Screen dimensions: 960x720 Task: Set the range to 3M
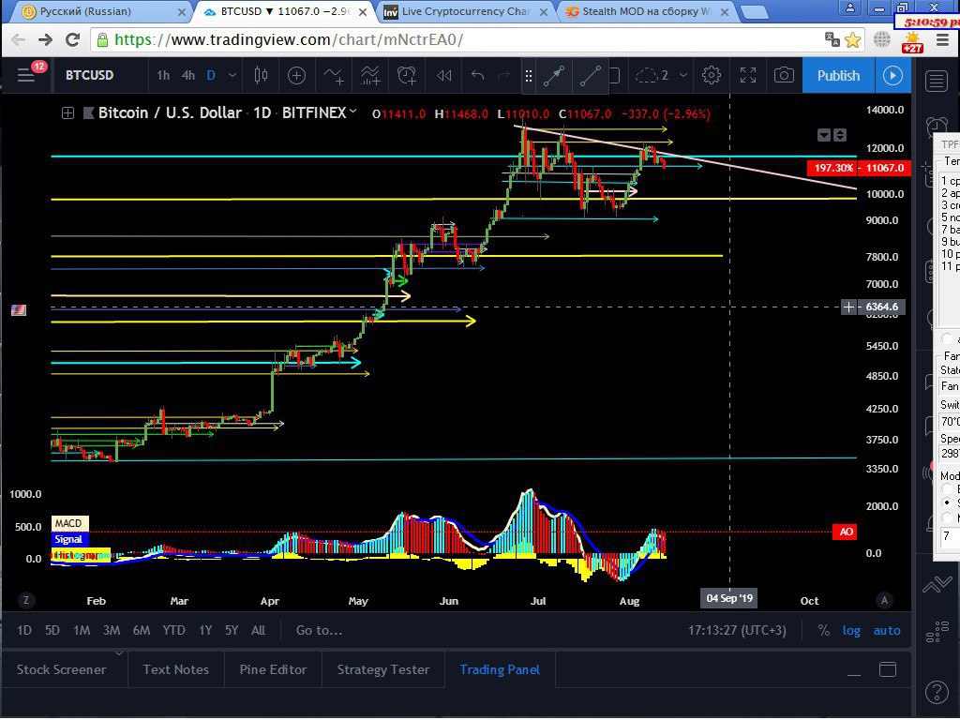pos(112,630)
